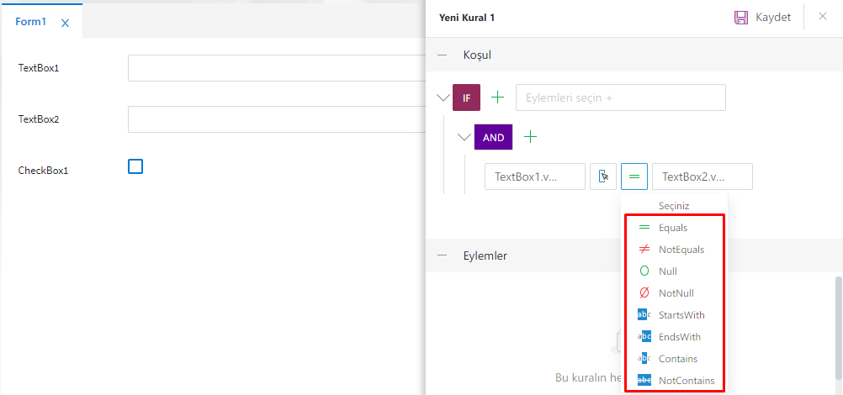Collapse the Eylemler section
The image size is (843, 395).
[x=443, y=255]
